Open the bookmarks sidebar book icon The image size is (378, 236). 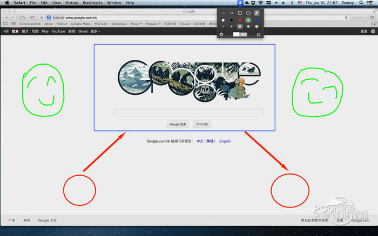tap(6, 24)
